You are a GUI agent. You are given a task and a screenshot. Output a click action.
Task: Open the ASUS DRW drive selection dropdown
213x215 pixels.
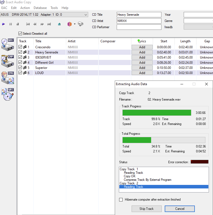(44, 15)
